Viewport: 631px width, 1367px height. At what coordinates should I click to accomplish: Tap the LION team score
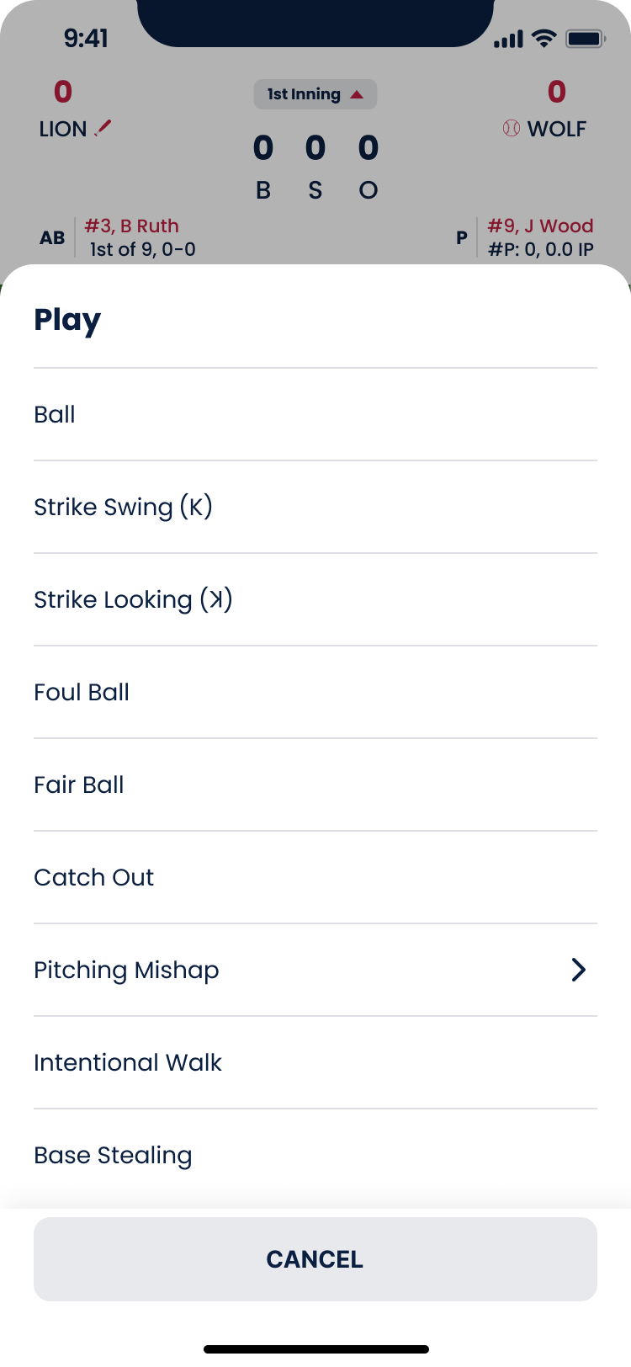click(63, 92)
